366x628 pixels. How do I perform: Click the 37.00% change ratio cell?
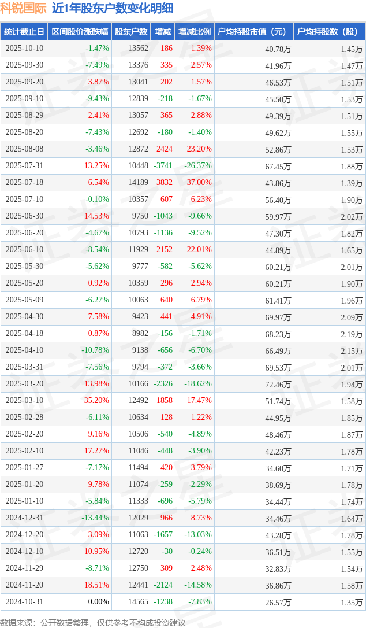pyautogui.click(x=200, y=183)
